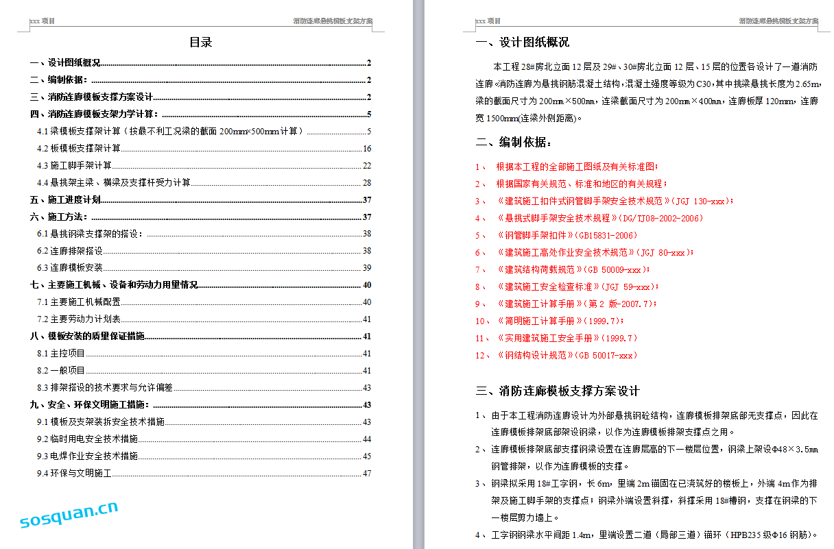
Task: Click the red reference line 《建筑结构荷载规范》(GB 50009-xxx)
Action: 572,269
